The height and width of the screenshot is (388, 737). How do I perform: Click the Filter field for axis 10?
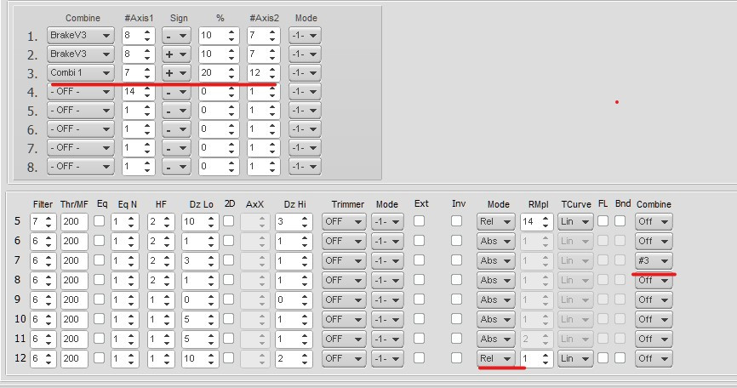pos(43,319)
